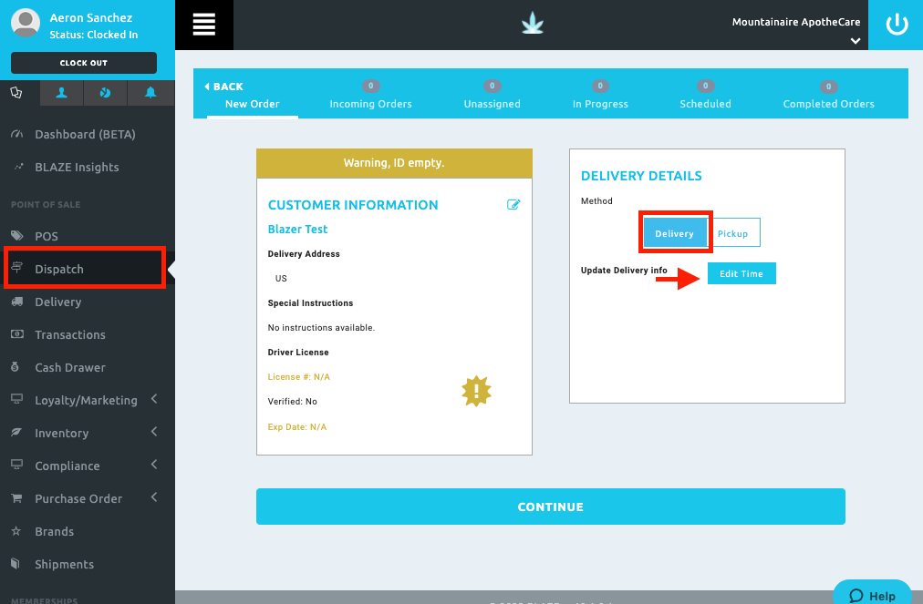Click the Edit Time button
The image size is (923, 604).
(742, 273)
